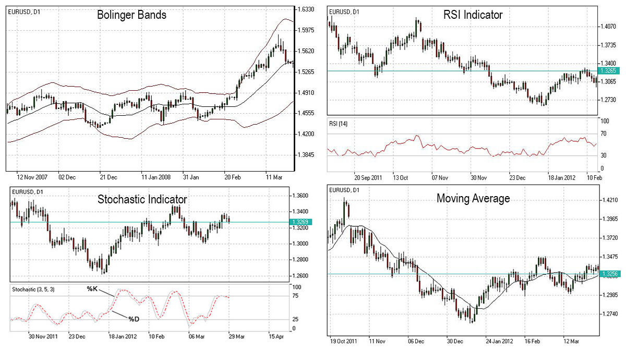
Task: Click the teal 1.3265 price tag
Action: pyautogui.click(x=609, y=70)
